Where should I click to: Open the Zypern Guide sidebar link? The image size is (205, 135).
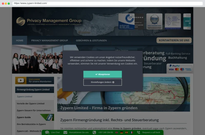[24, 117]
